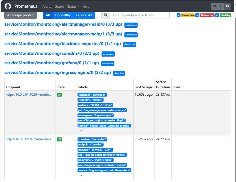Select the half-circle contrast theme icon
This screenshot has height=182, width=236.
(x=227, y=6)
